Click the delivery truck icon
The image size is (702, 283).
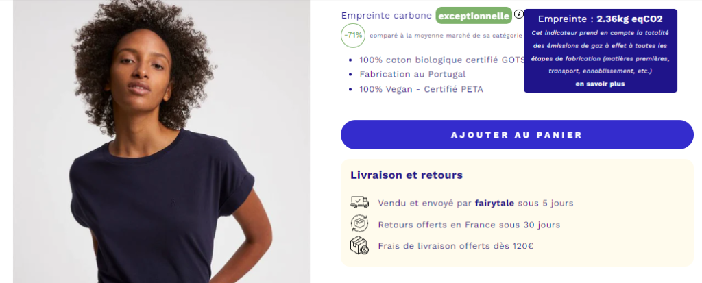359,203
